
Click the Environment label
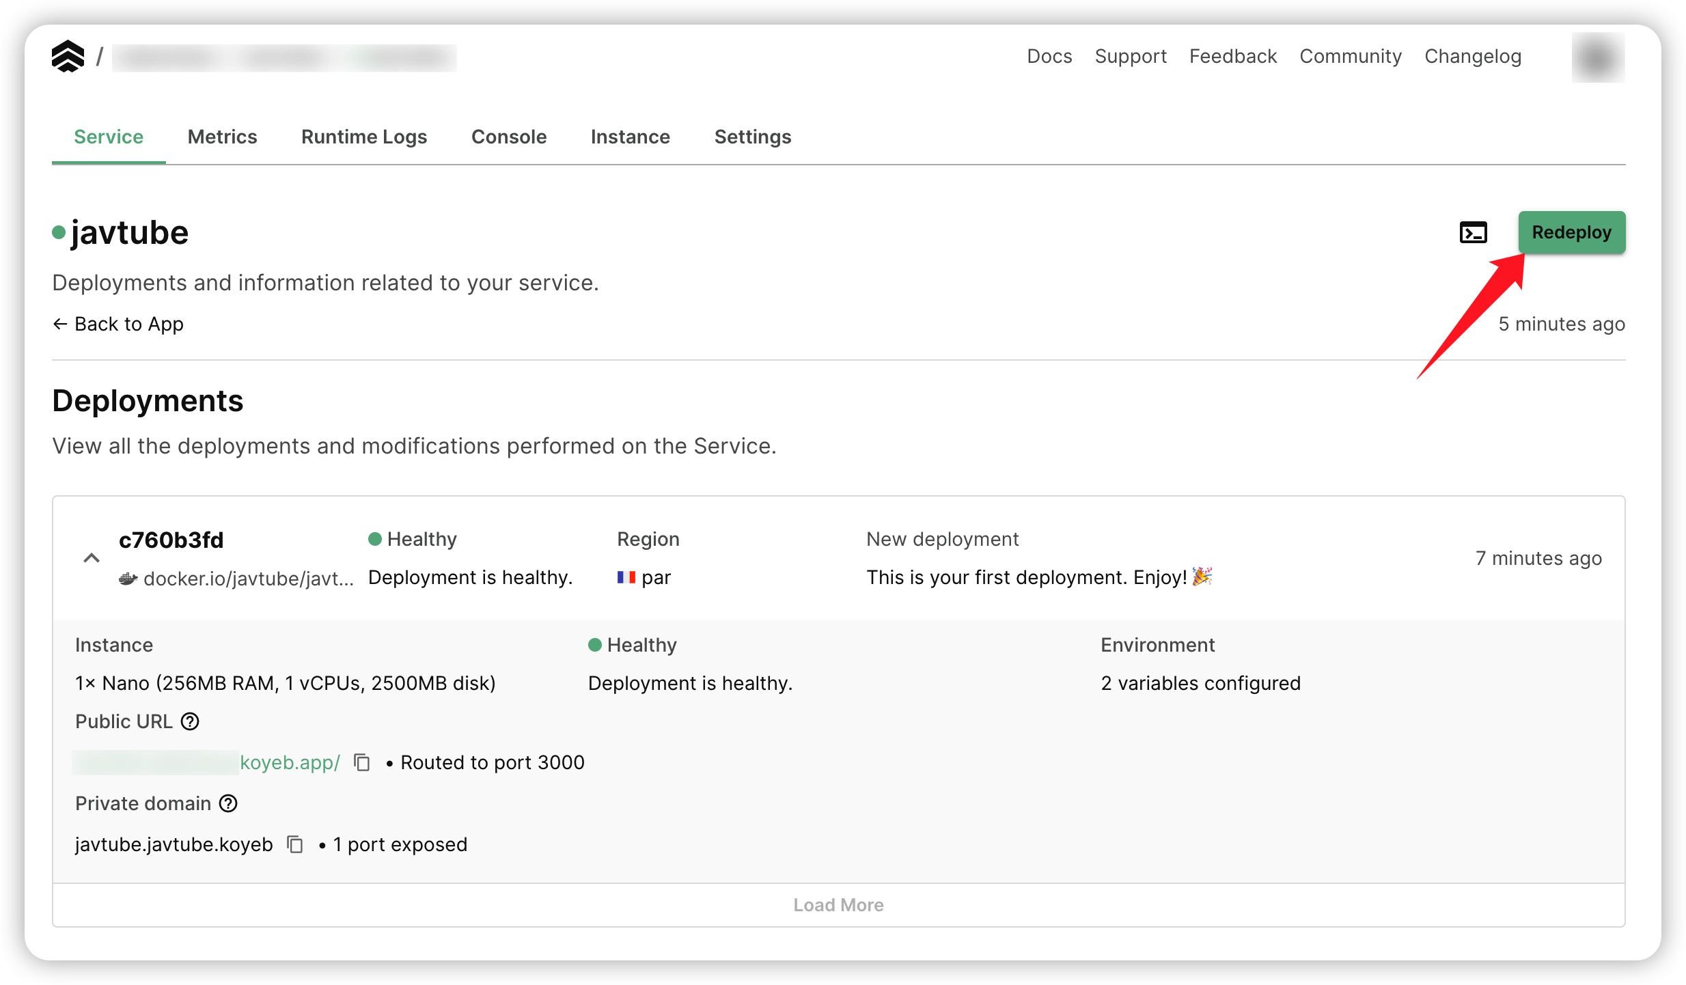(1158, 645)
